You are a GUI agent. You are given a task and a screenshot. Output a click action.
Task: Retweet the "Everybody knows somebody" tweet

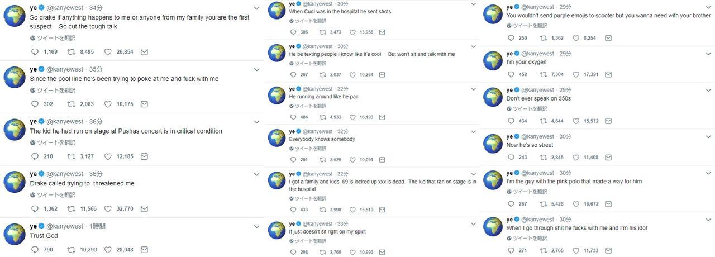[x=322, y=160]
